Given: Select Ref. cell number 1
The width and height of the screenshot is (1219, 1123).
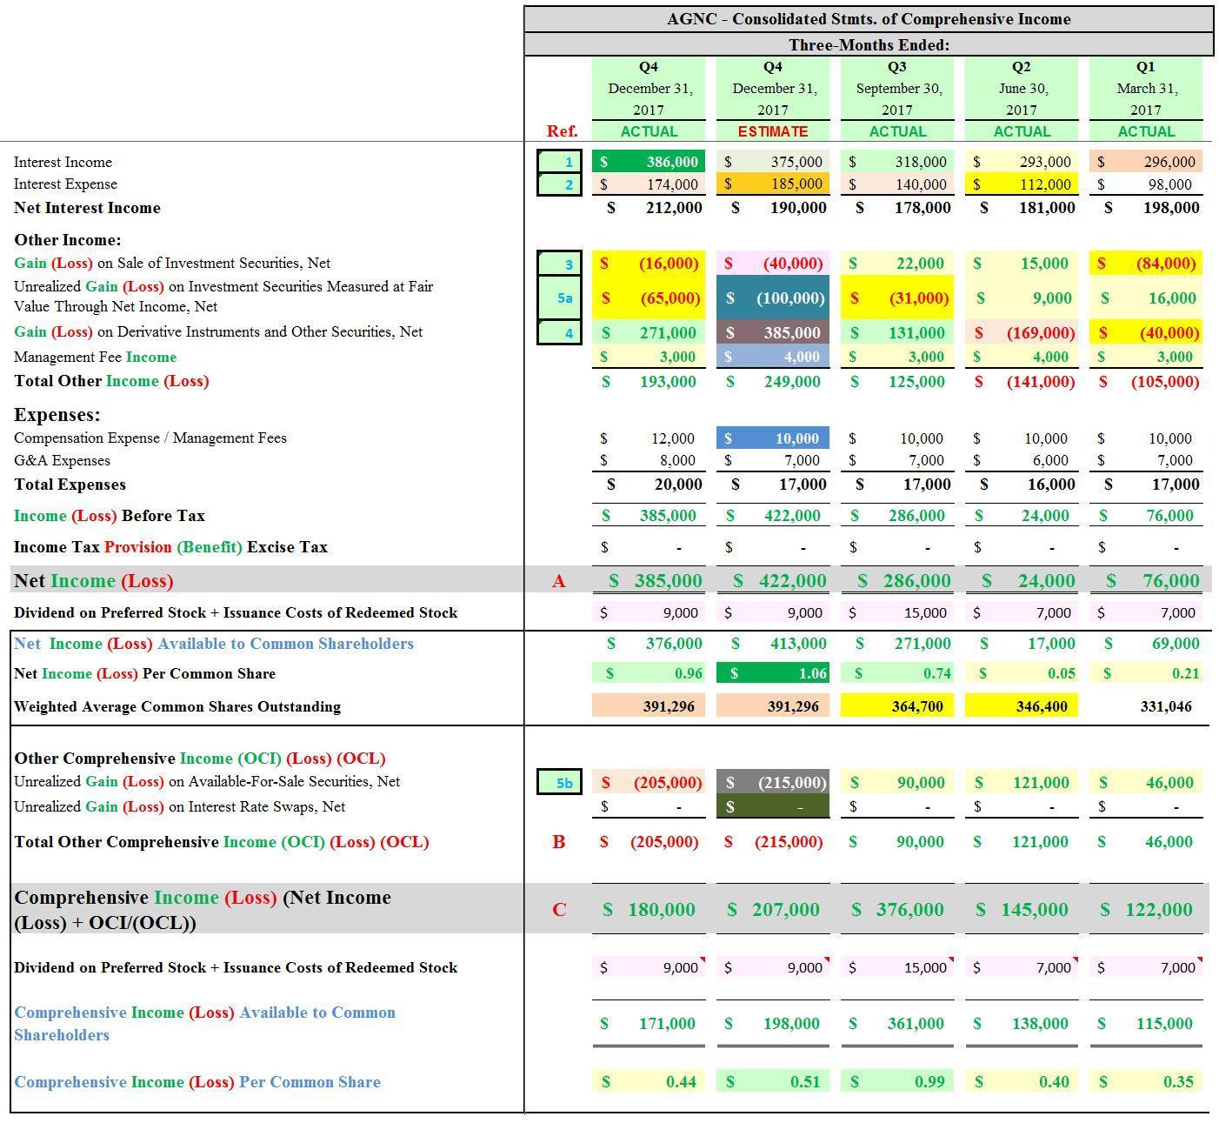Looking at the screenshot, I should pyautogui.click(x=559, y=162).
